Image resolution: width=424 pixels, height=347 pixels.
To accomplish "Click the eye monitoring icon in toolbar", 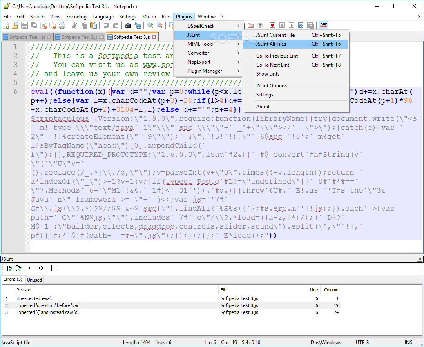I will coord(260,25).
